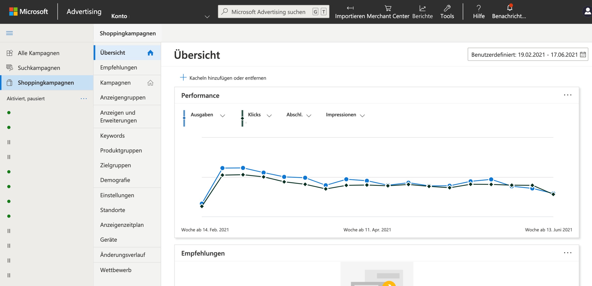Open Anzeigengruppen
The image size is (592, 286).
tap(127, 97)
